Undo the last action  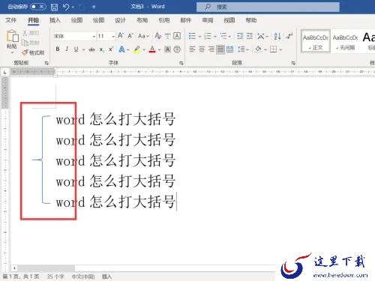(66, 7)
